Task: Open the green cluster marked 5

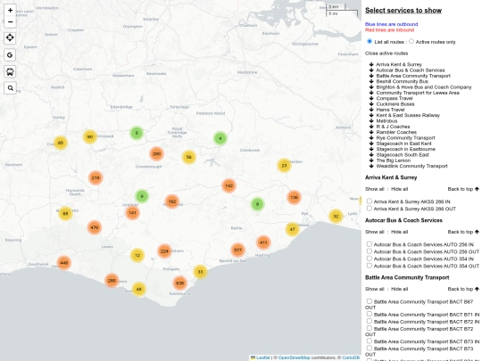Action: pyautogui.click(x=137, y=133)
